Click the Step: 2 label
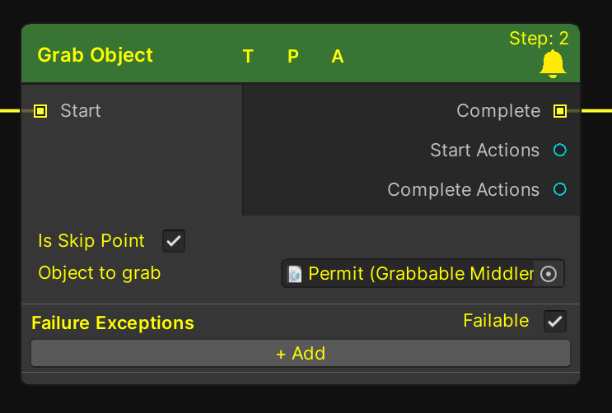 [539, 38]
